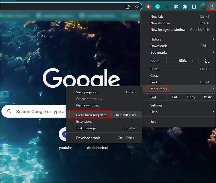
Task: Open the Extensions puzzle piece icon
Action: click(185, 7)
